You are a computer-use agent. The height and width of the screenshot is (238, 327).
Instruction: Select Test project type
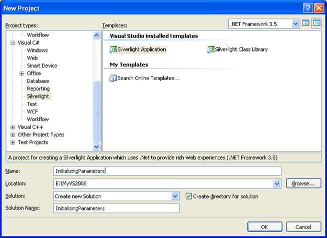click(32, 104)
